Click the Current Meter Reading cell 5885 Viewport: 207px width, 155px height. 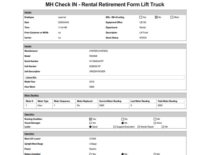pyautogui.click(x=102, y=106)
